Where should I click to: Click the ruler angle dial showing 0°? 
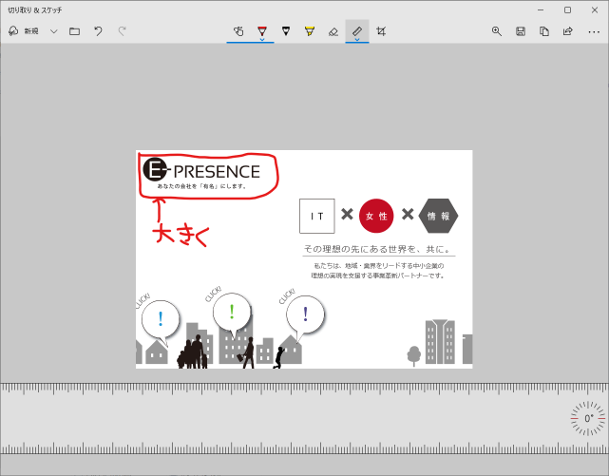588,419
